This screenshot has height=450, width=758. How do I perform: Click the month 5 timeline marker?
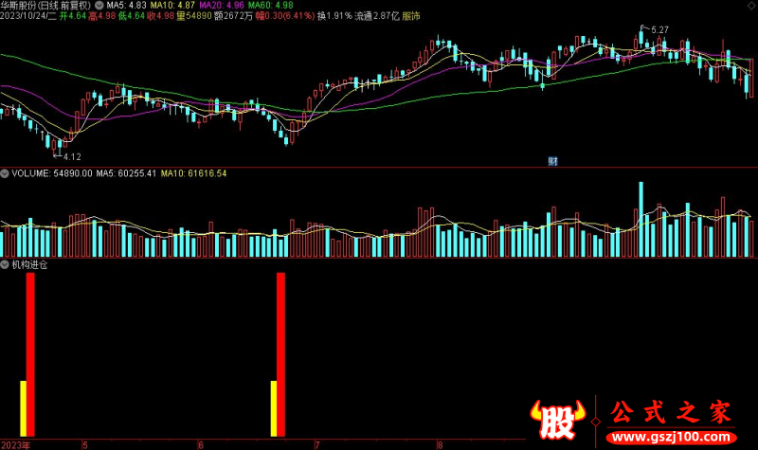85,445
